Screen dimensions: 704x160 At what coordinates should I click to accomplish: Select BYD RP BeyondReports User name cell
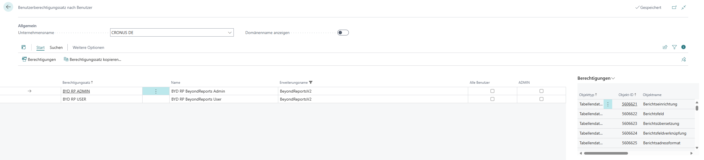coord(223,99)
